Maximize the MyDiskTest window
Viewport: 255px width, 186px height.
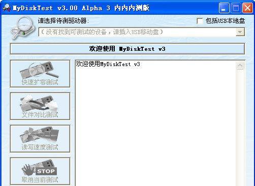(236, 8)
